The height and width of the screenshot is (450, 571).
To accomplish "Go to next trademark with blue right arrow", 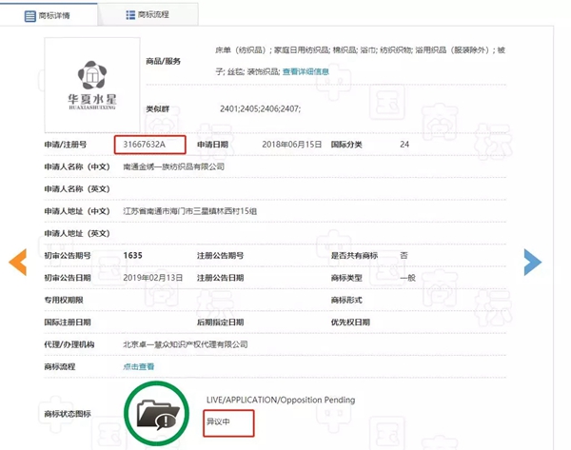I will click(x=532, y=262).
